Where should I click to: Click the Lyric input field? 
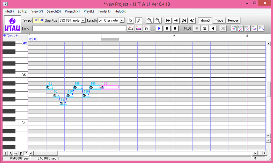click(79, 29)
